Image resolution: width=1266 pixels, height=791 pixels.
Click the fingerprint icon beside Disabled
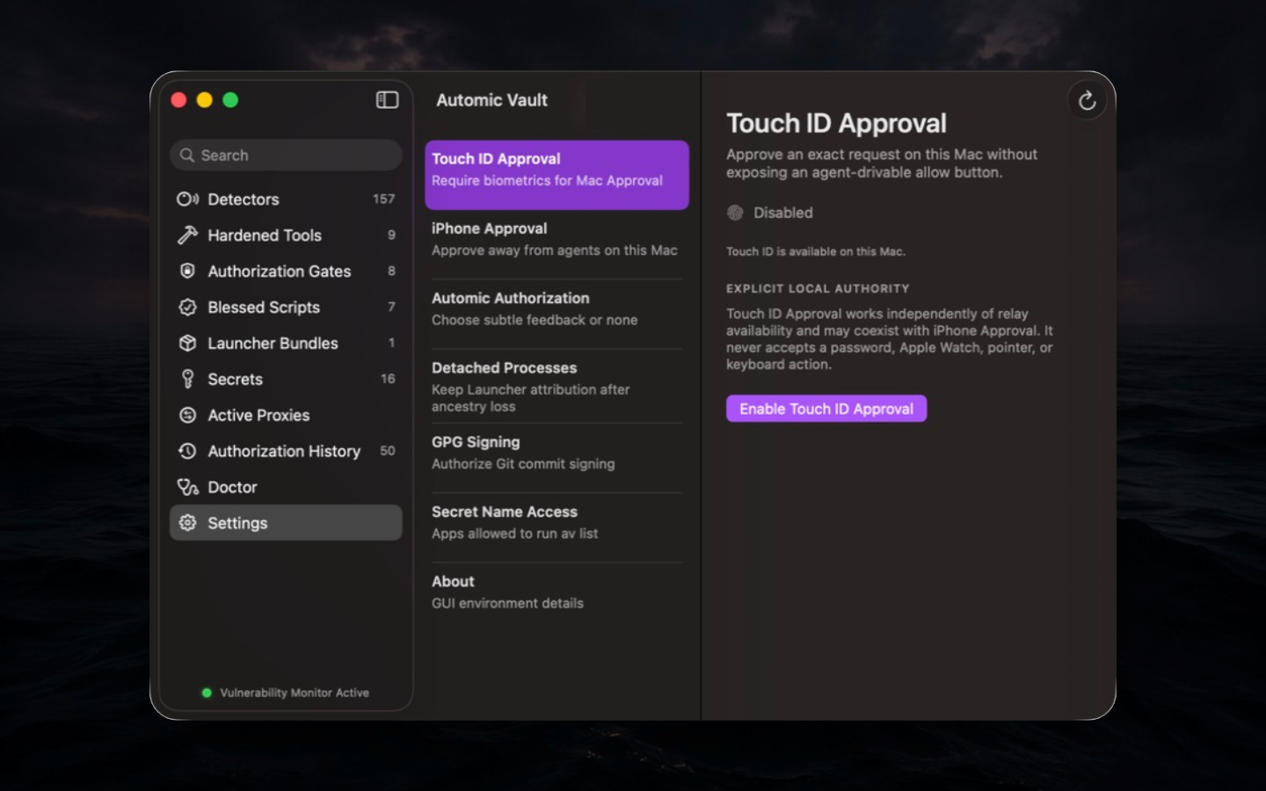click(735, 213)
